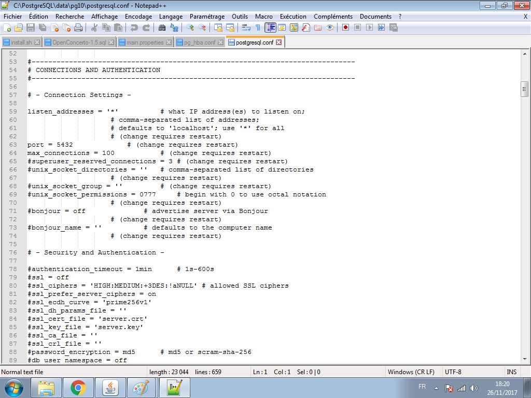Create a new file with New icon
This screenshot has width=531, height=398.
coord(7,28)
